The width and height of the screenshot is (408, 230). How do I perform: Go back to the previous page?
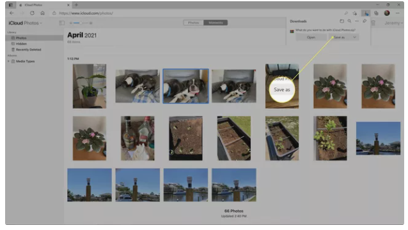[12, 13]
